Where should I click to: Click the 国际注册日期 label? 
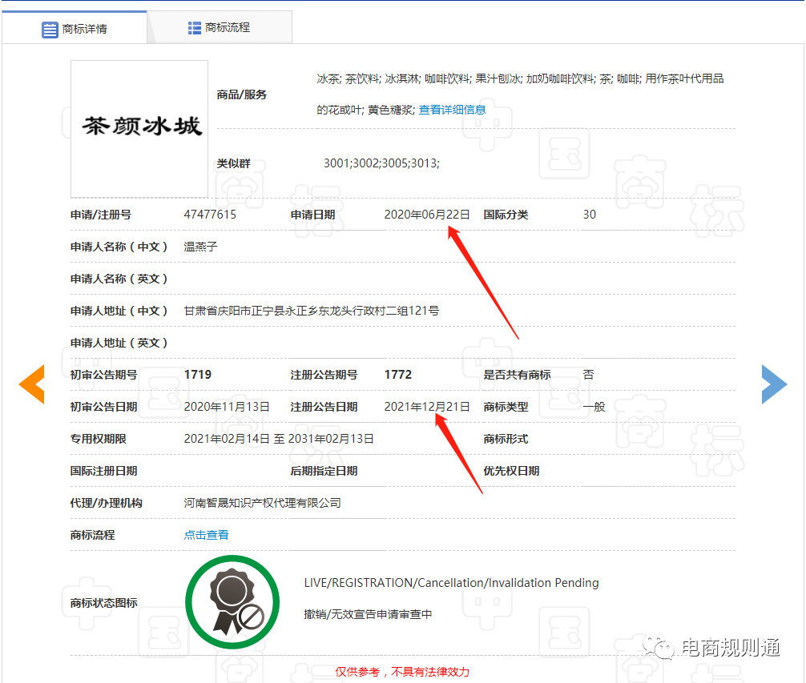pyautogui.click(x=104, y=471)
